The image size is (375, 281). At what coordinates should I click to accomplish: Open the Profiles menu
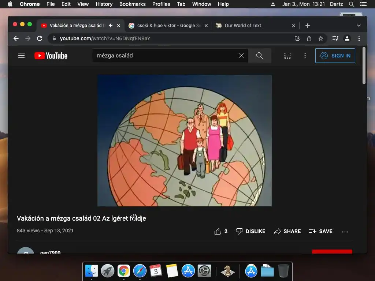161,4
